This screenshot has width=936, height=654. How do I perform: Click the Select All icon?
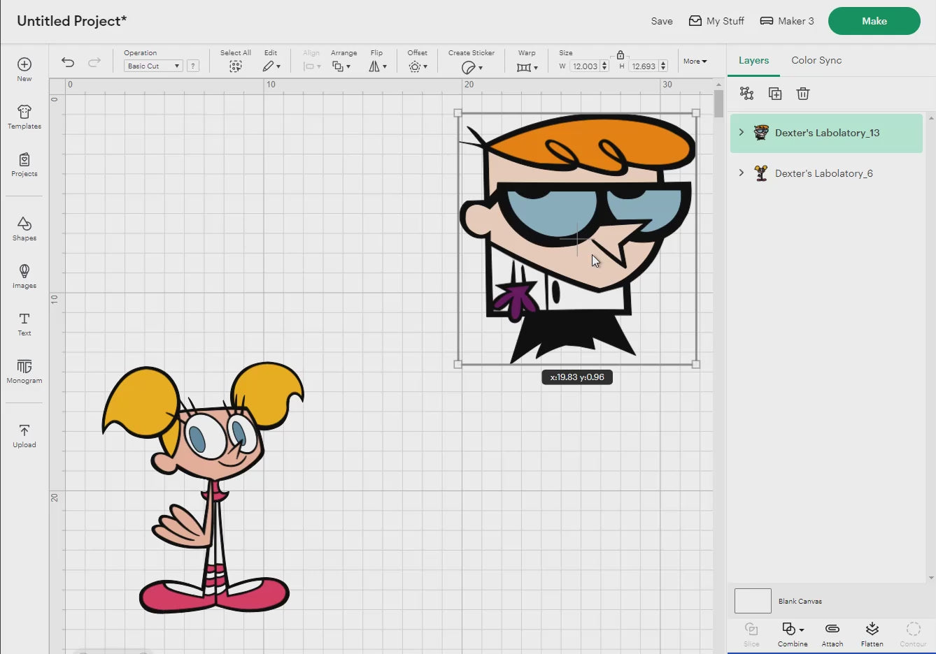(236, 66)
